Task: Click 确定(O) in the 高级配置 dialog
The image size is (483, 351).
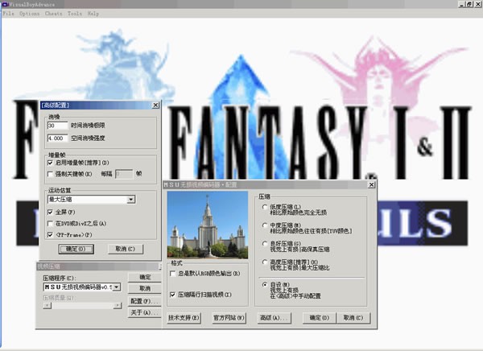Action: click(x=76, y=249)
